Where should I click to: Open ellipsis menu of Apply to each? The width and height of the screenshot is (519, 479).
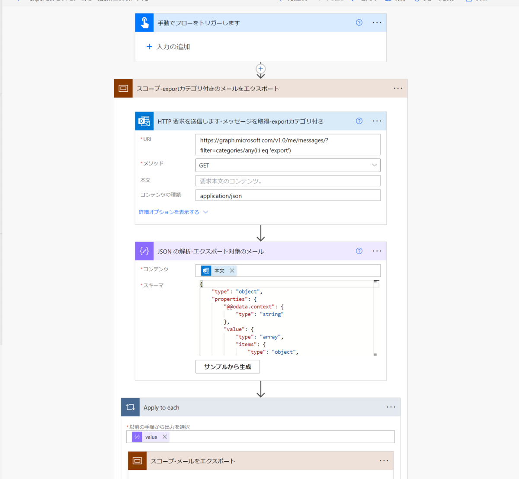[391, 407]
